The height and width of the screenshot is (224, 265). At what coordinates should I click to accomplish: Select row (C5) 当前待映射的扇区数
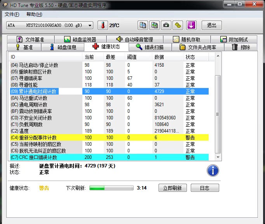pyautogui.click(x=109, y=144)
